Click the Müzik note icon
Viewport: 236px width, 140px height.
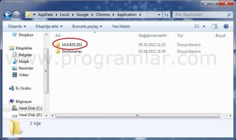coord(15,61)
